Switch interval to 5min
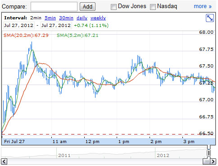This screenshot has width=218, height=166. [x=50, y=18]
